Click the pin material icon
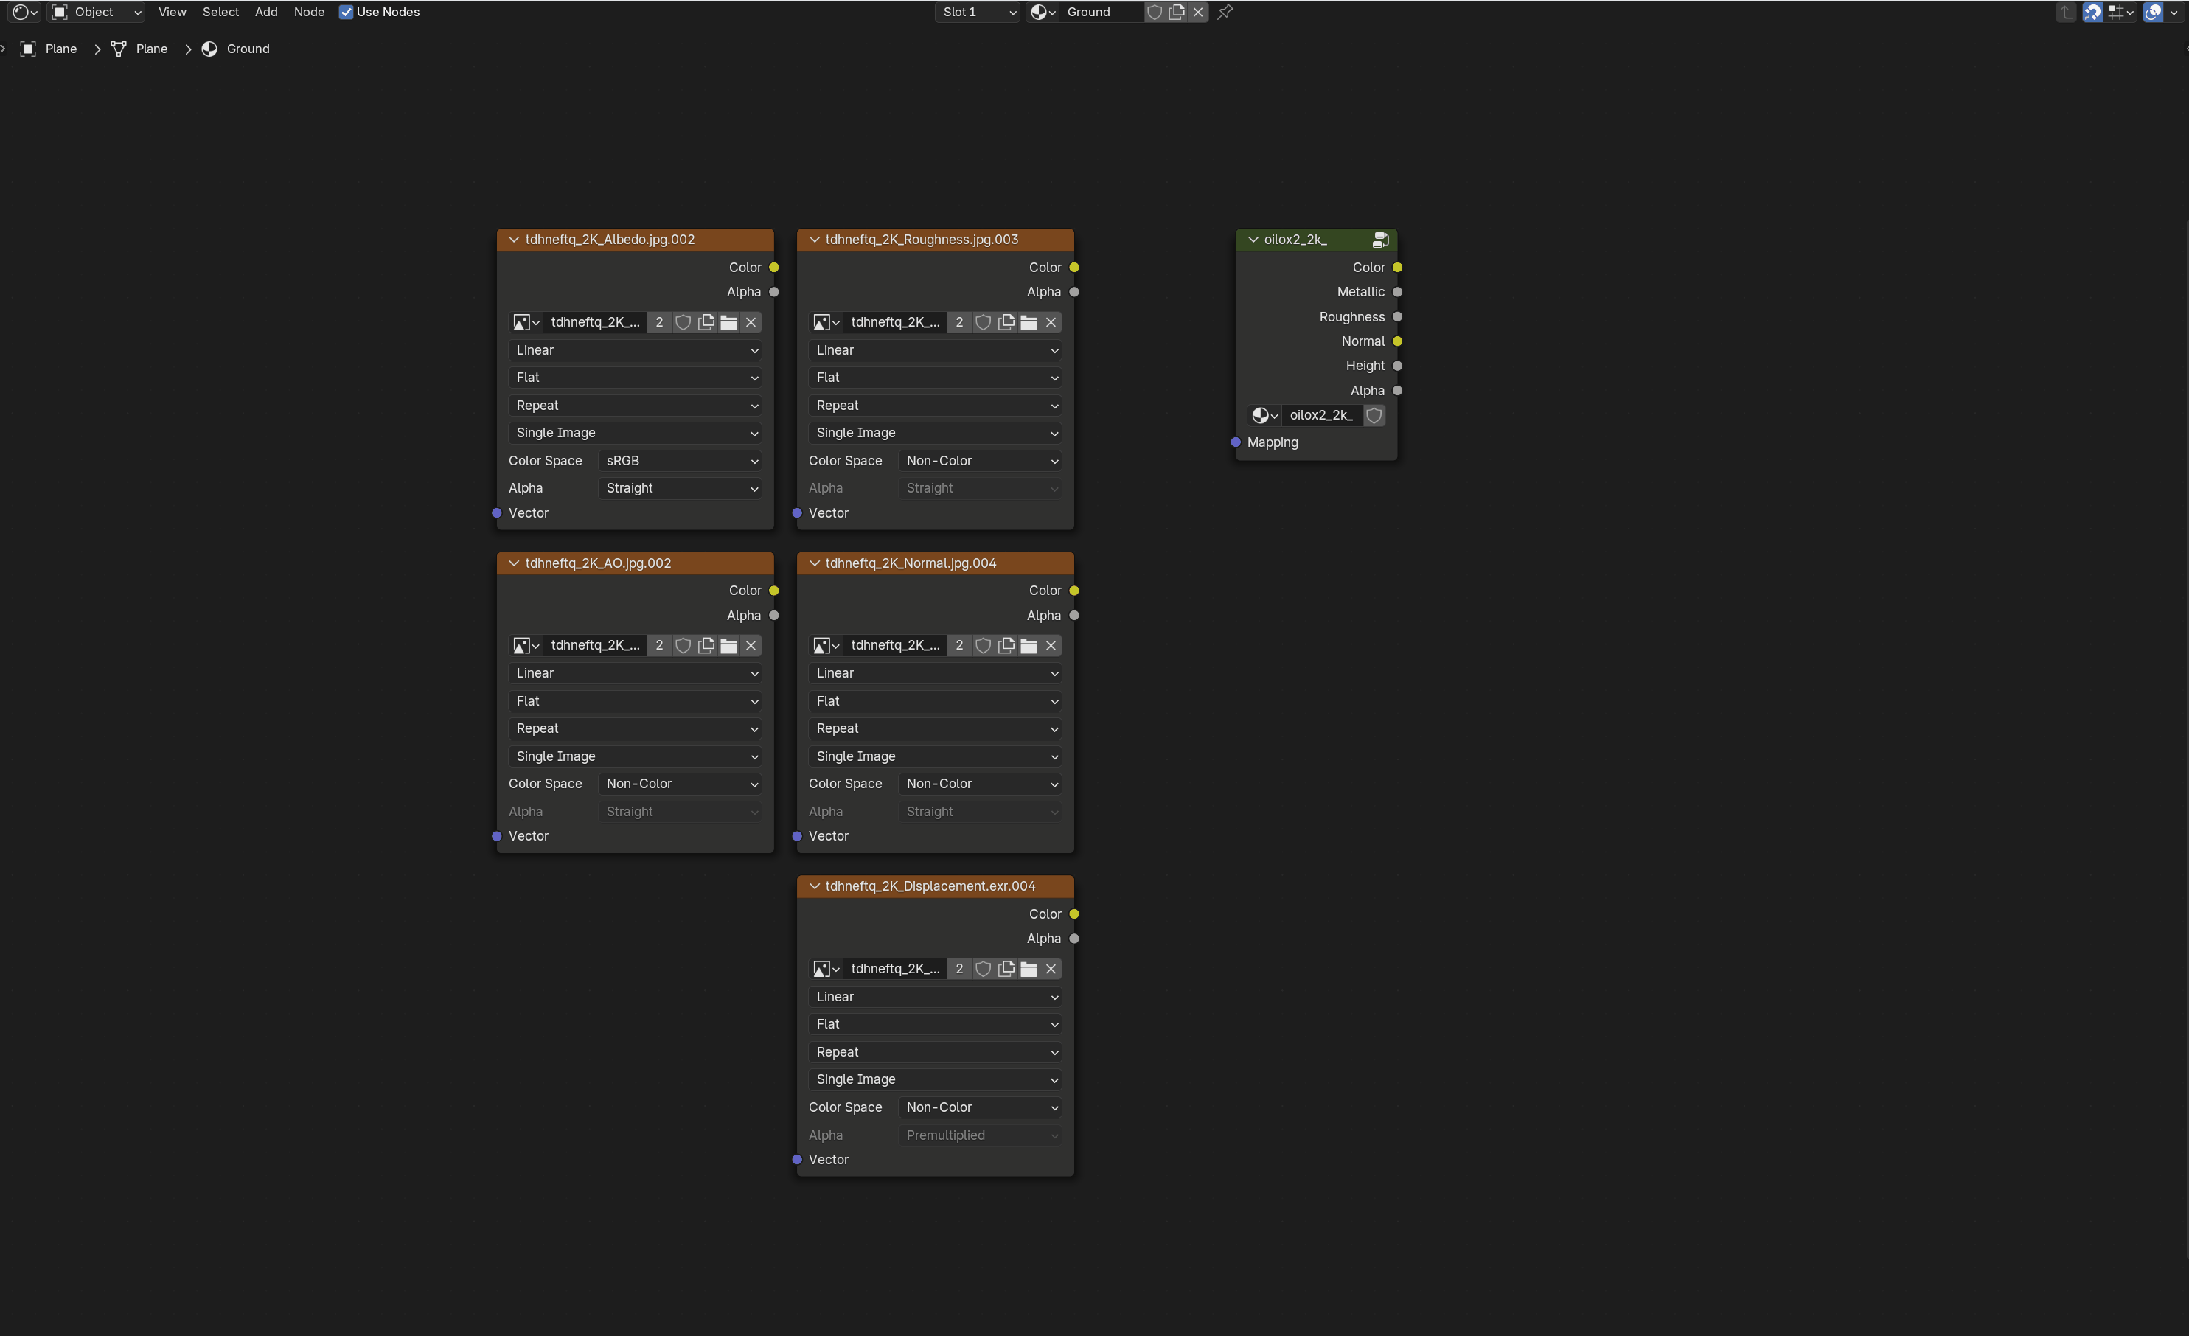This screenshot has height=1336, width=2189. (x=1225, y=13)
